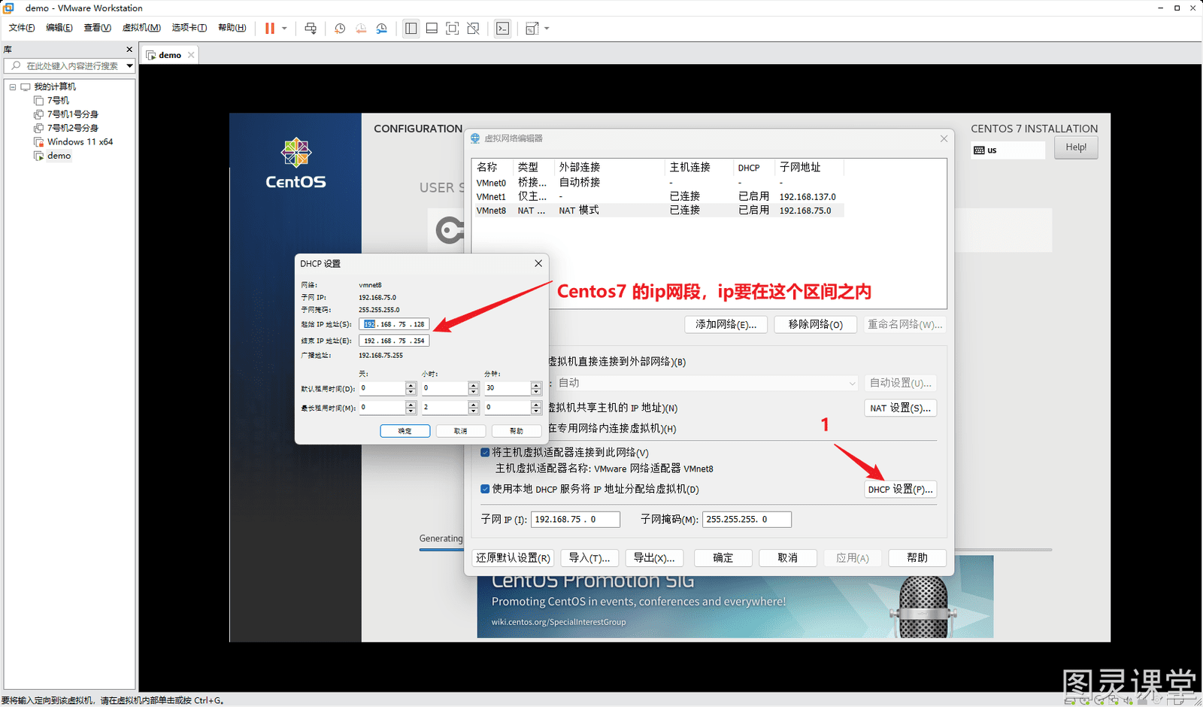
Task: Select the VMnet0 row in network list
Action: click(x=657, y=183)
